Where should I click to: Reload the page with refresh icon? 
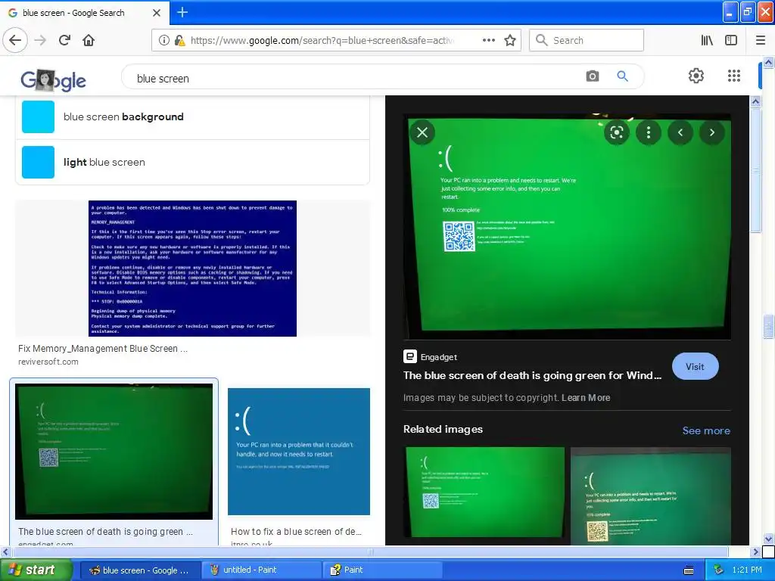[65, 40]
